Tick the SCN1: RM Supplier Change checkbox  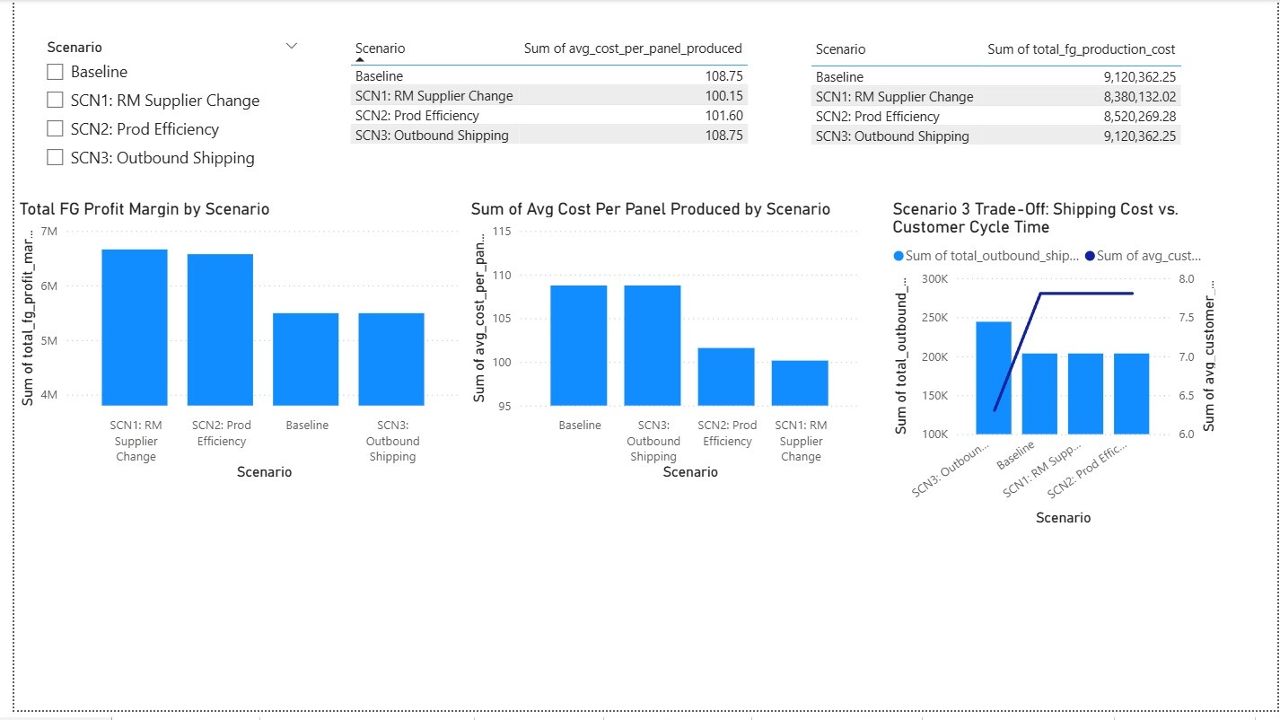click(x=55, y=101)
